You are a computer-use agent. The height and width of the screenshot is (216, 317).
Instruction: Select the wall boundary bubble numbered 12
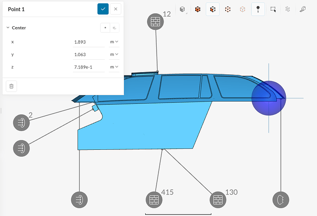[155, 22]
